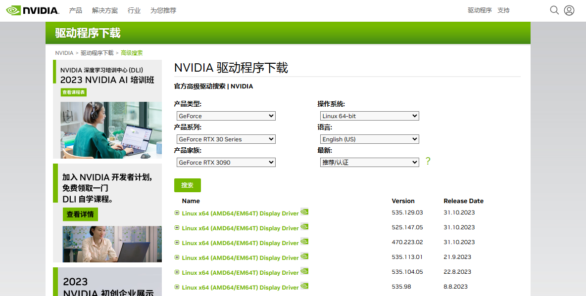
Task: Click NVIDIA badge icon beside version 535.113.01
Action: [x=304, y=256]
